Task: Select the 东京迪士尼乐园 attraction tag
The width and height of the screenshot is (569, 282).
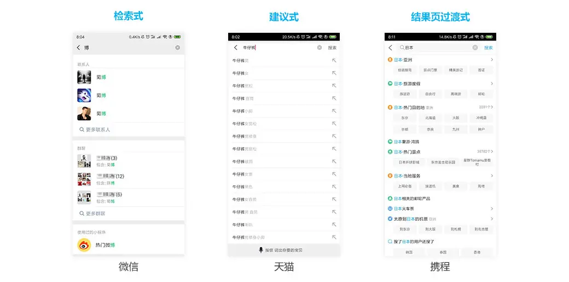Action: tap(443, 162)
